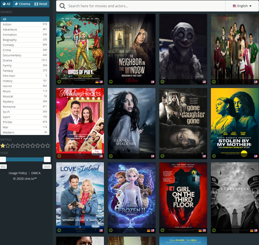This screenshot has height=245, width=259.
Task: Filter by Sport genre
Action: 25,117
